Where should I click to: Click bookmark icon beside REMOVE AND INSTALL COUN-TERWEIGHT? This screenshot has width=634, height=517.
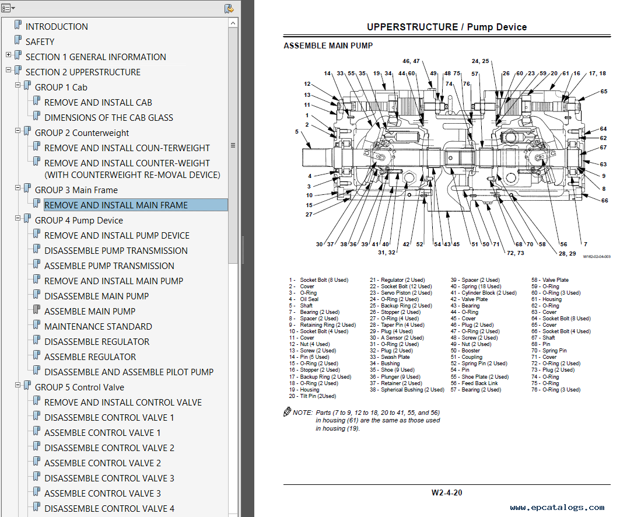[x=36, y=146]
